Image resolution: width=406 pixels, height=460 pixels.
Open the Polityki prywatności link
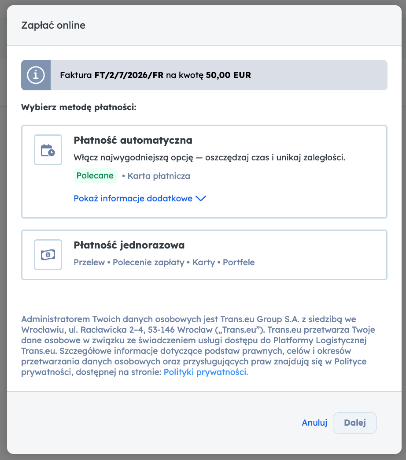coord(206,372)
